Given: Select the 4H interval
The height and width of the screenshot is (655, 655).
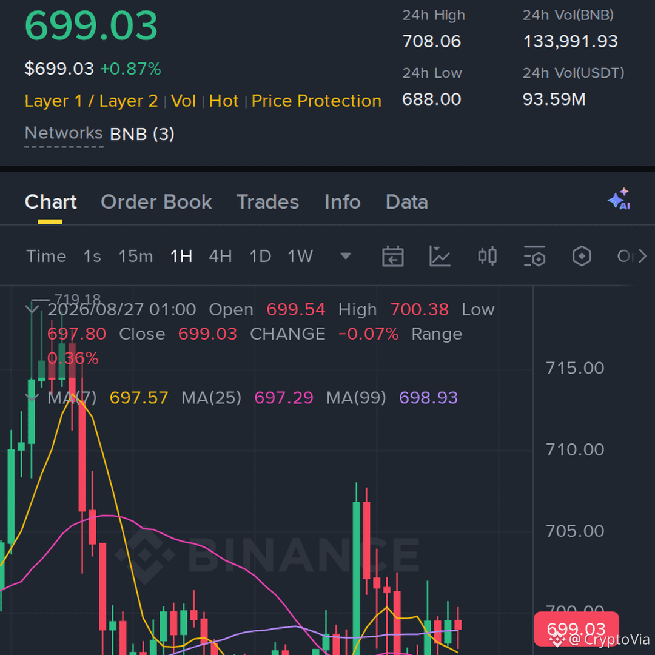Looking at the screenshot, I should coord(221,256).
